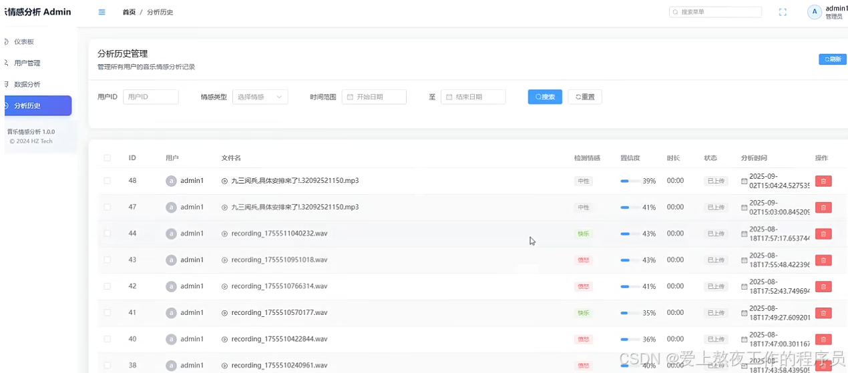Click the 文件名 column header
The height and width of the screenshot is (373, 848).
[x=231, y=158]
